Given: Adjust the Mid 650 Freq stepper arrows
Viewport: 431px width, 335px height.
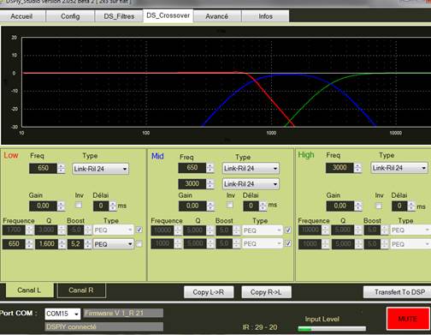Looking at the screenshot, I should 210,168.
